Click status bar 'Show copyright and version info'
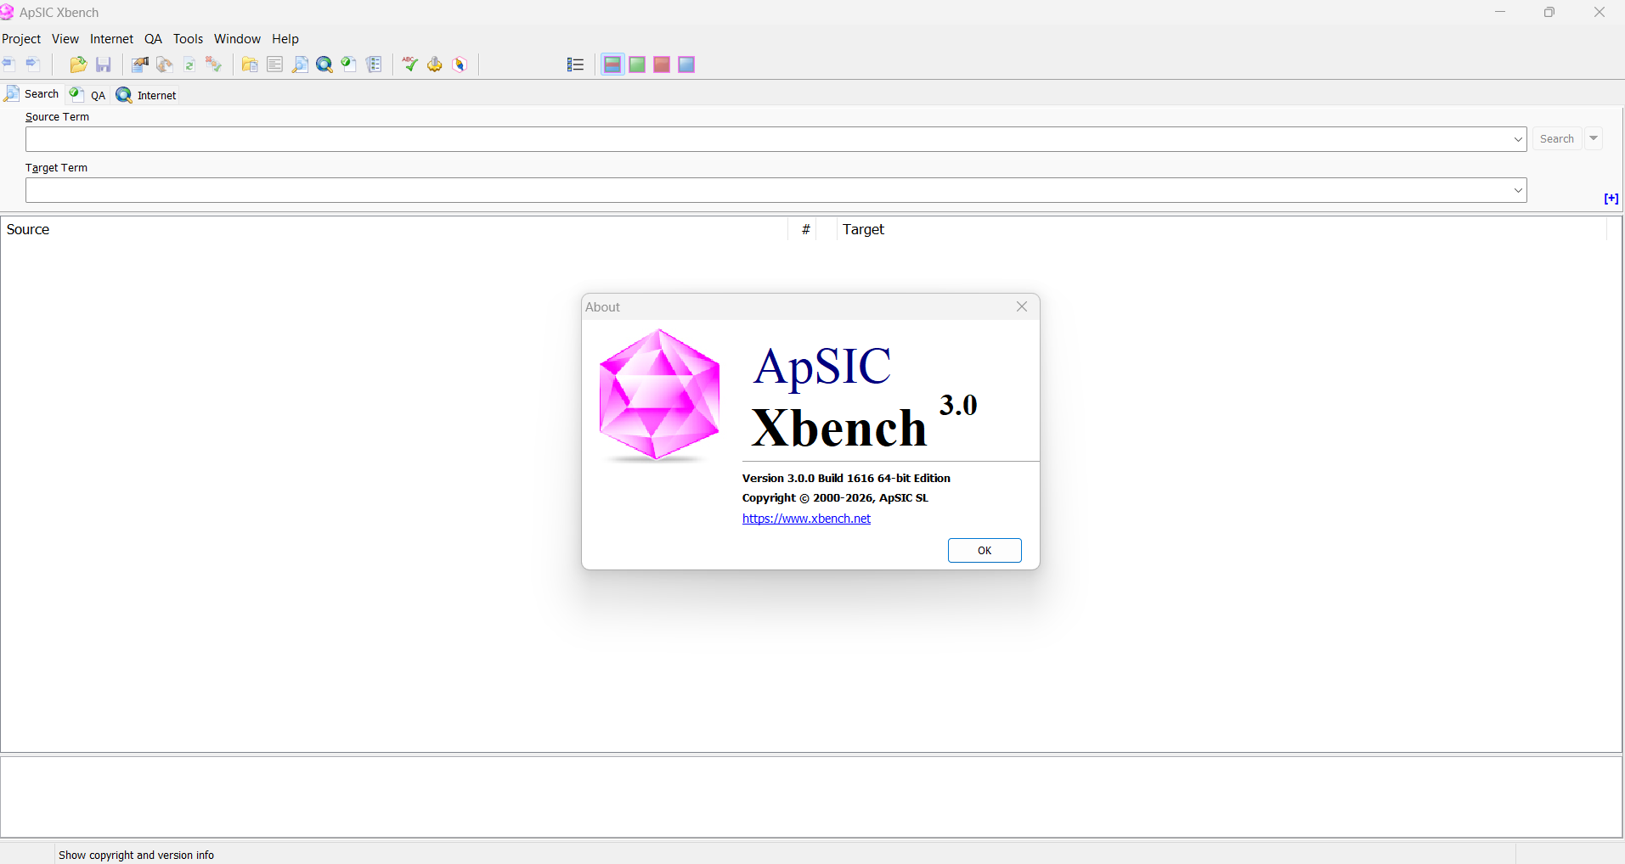1625x864 pixels. (x=136, y=855)
